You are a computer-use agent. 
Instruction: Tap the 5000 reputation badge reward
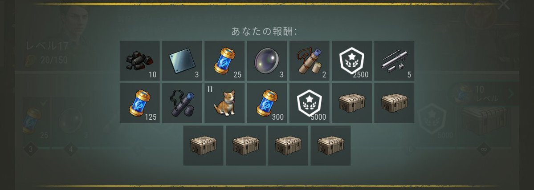[309, 103]
